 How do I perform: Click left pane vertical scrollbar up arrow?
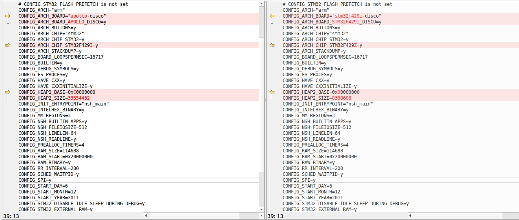(x=262, y=3)
